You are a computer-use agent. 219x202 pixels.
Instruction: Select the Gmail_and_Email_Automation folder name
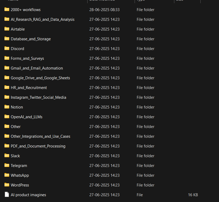pos(37,68)
